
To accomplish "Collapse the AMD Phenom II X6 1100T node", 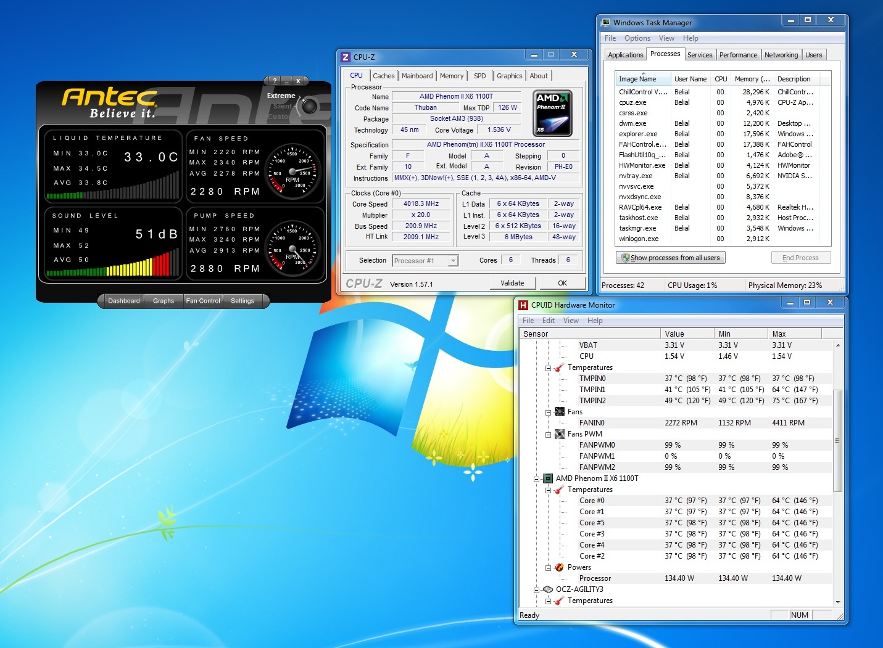I will pos(536,479).
